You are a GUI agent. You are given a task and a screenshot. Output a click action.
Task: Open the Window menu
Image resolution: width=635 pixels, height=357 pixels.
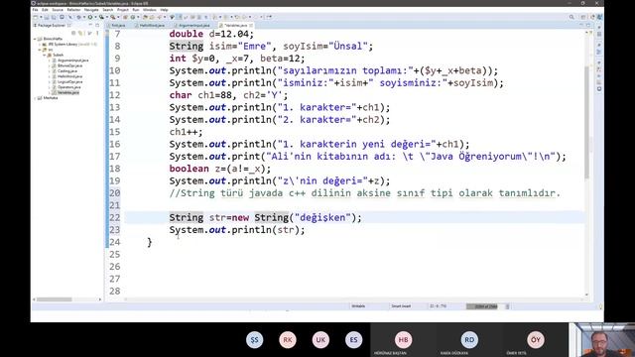pos(150,10)
